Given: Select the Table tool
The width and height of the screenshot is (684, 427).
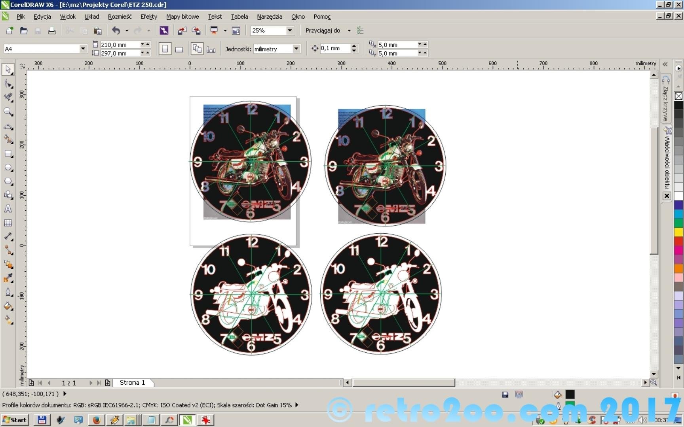Looking at the screenshot, I should 8,223.
